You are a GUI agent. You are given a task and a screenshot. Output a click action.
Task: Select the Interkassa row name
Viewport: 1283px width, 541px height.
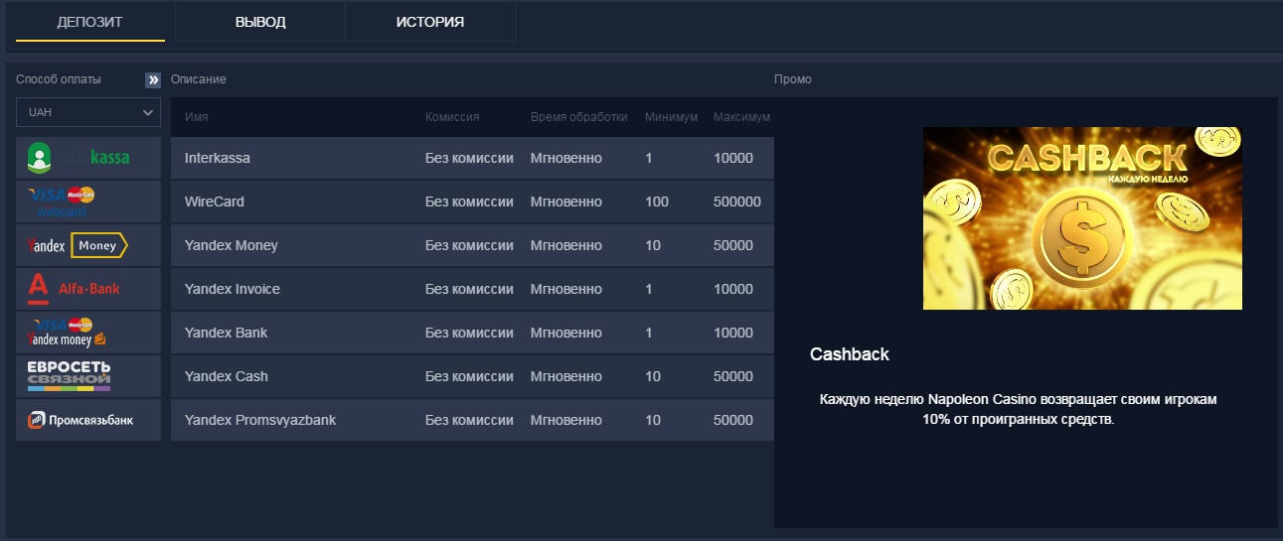pos(218,158)
